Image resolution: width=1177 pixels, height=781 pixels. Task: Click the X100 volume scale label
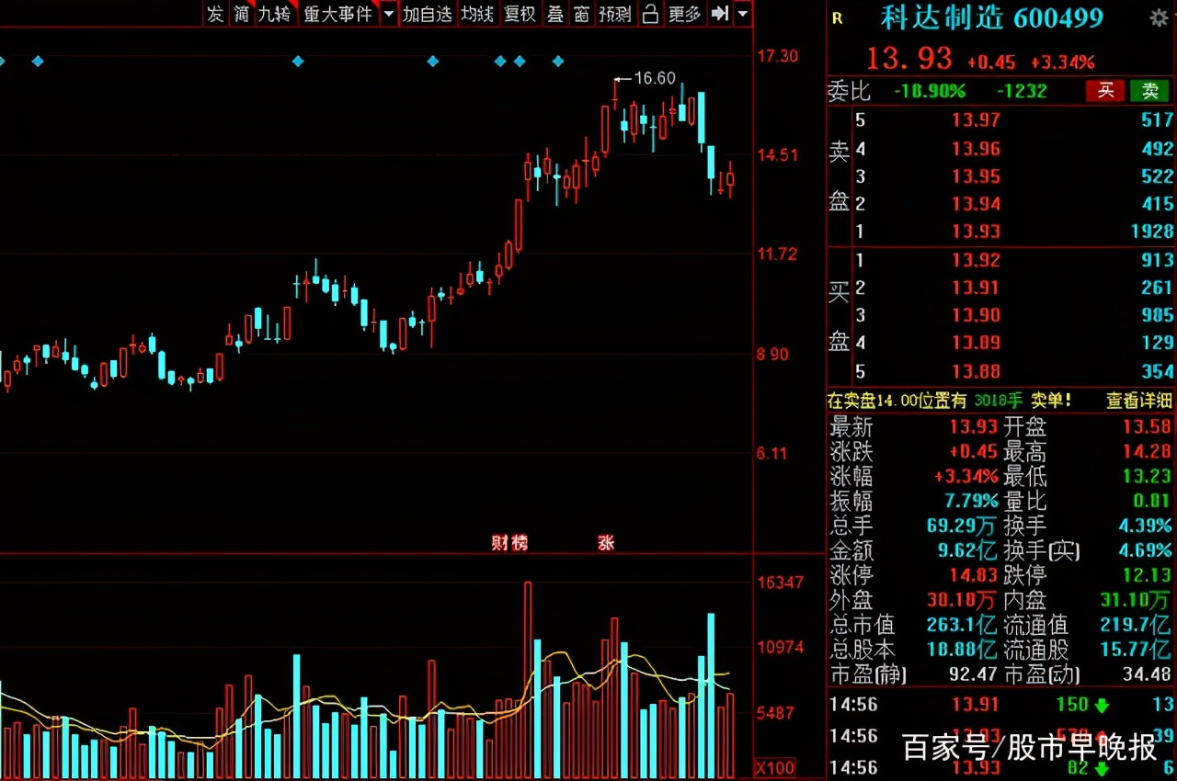point(774,767)
